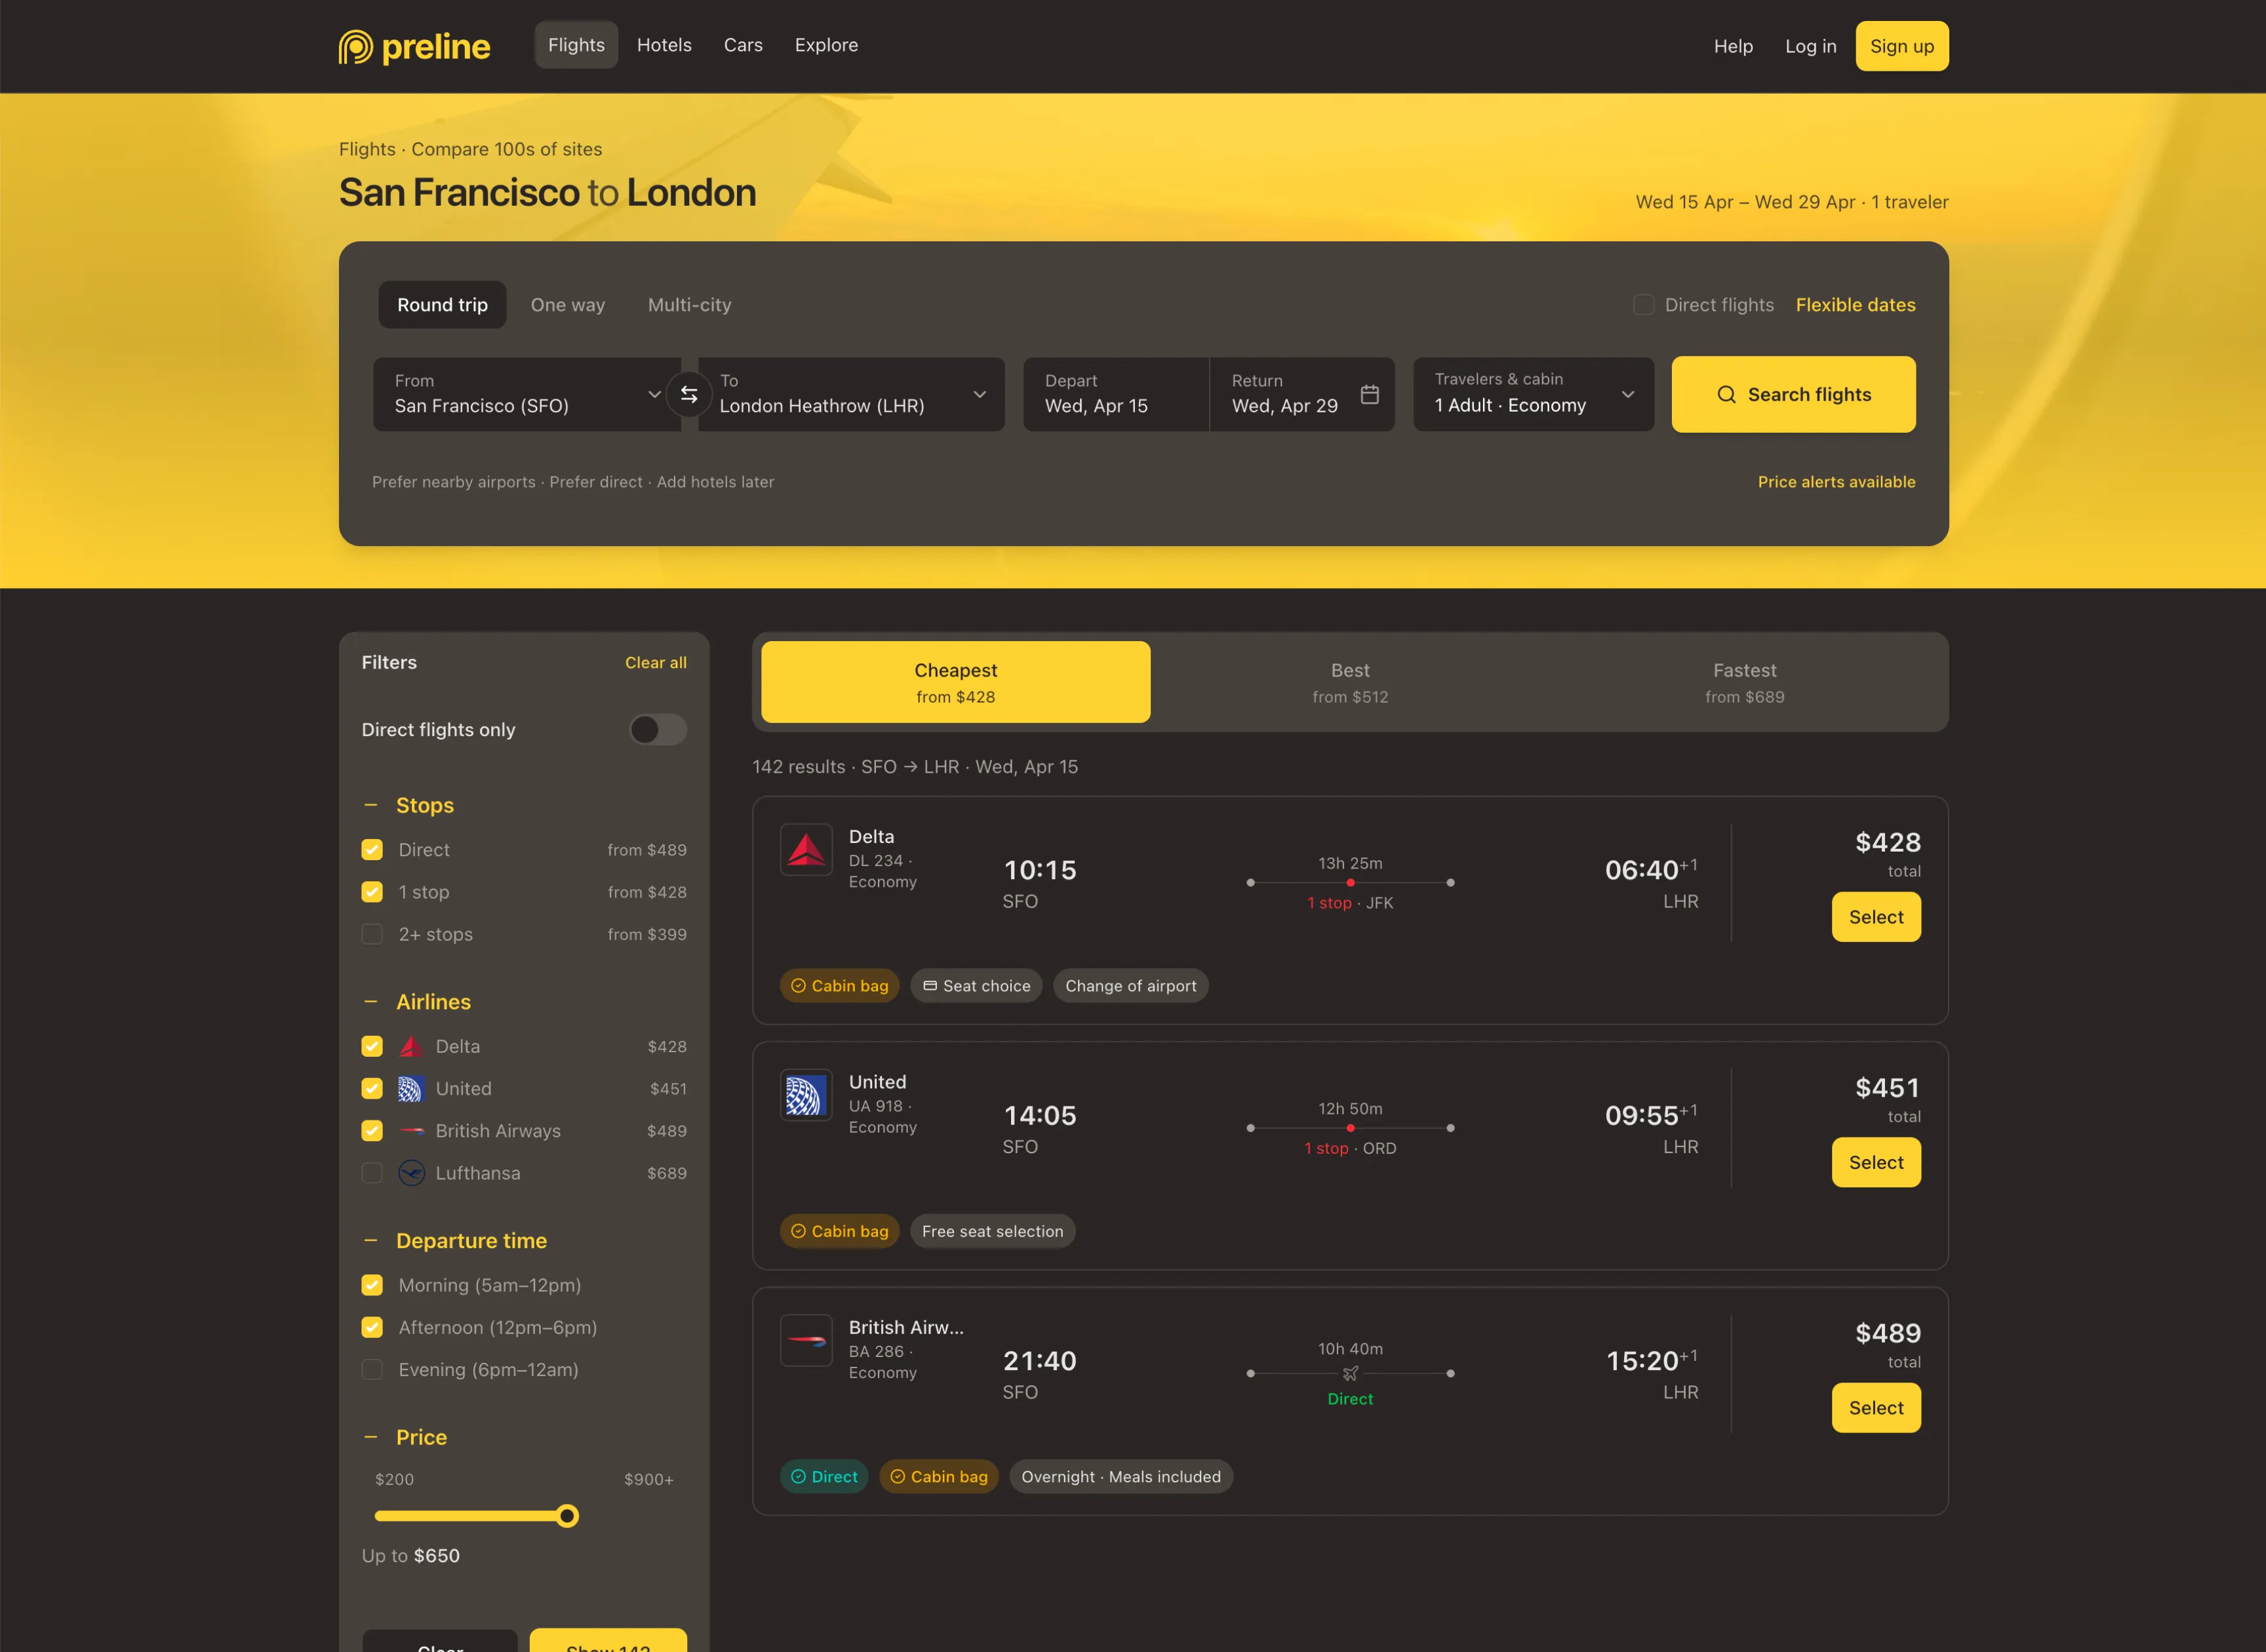Open the Hotels nav tab
This screenshot has width=2266, height=1652.
664,45
